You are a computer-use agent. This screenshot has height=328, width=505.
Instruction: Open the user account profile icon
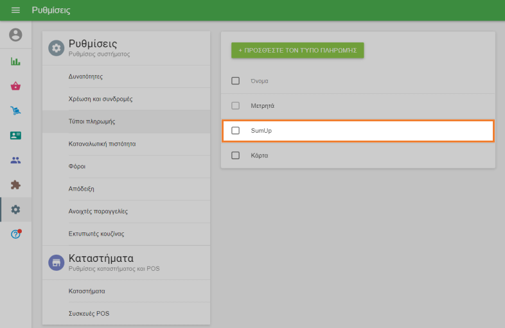(15, 35)
